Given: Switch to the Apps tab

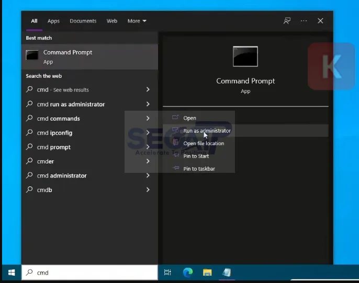Looking at the screenshot, I should pyautogui.click(x=53, y=21).
